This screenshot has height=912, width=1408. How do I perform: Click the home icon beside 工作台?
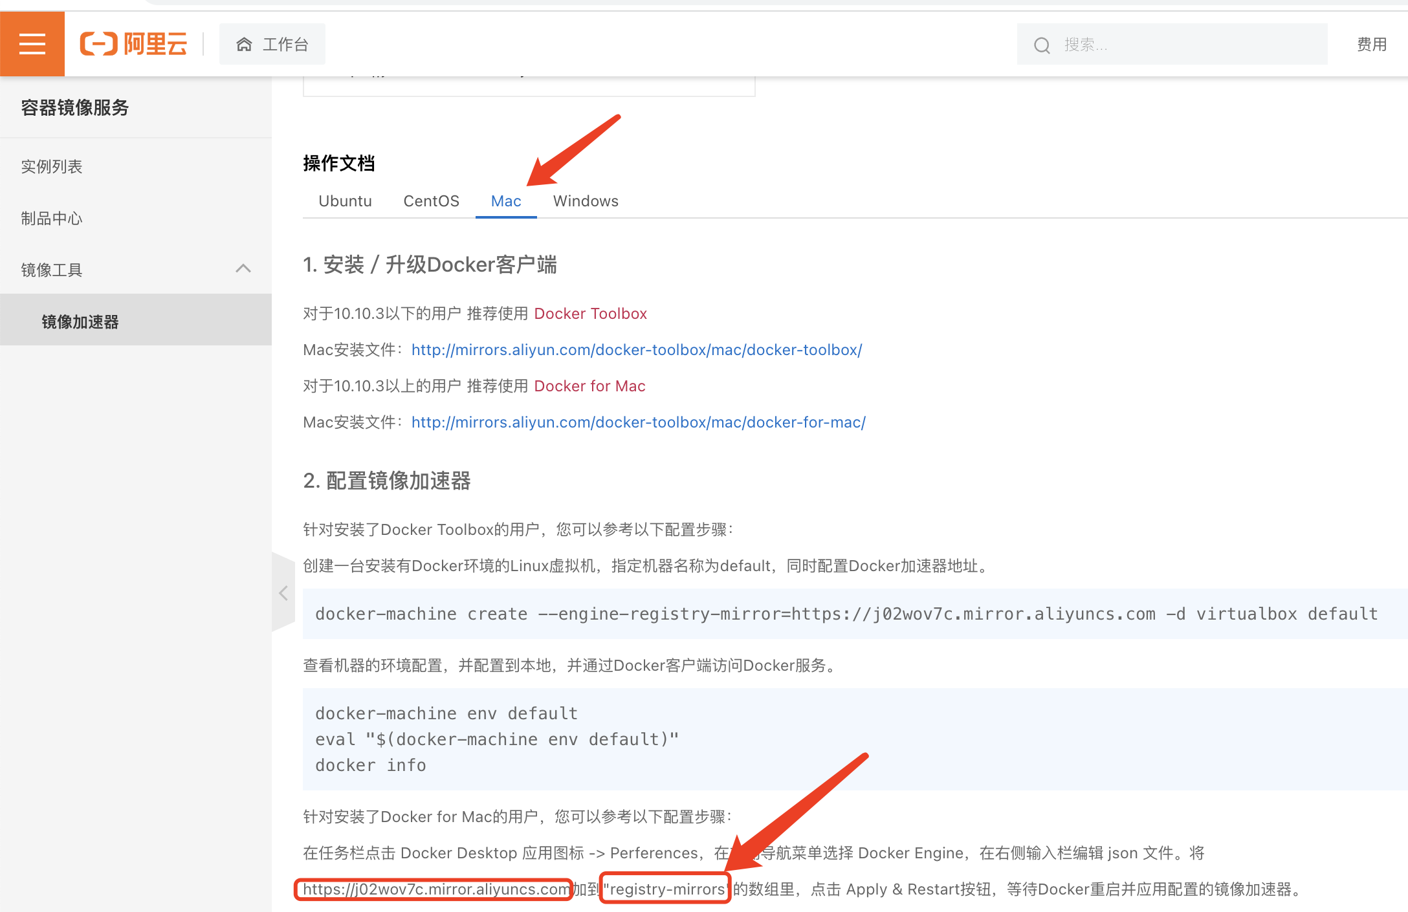coord(244,45)
